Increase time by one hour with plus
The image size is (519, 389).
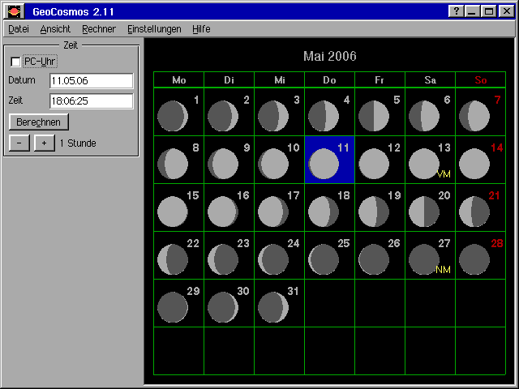tap(44, 143)
